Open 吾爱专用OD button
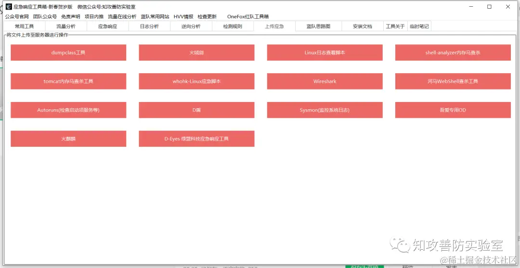This screenshot has width=520, height=268. (453, 110)
